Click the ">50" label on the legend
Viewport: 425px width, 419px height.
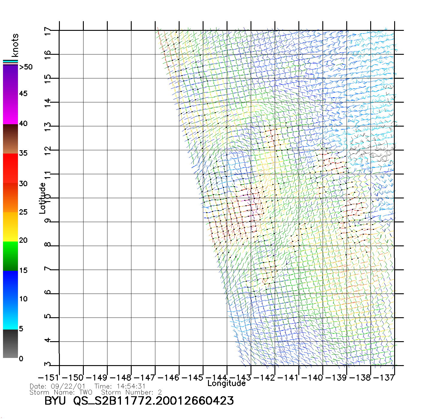click(26, 67)
